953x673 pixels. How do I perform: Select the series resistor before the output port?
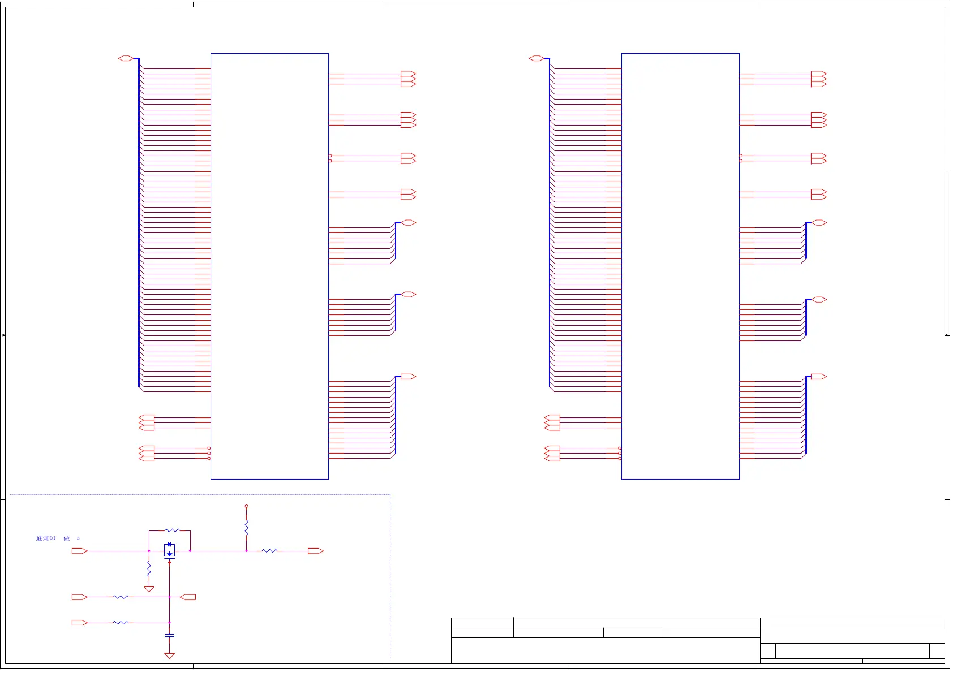click(269, 551)
